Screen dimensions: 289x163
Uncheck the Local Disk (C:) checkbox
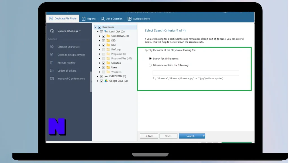pos(102,31)
